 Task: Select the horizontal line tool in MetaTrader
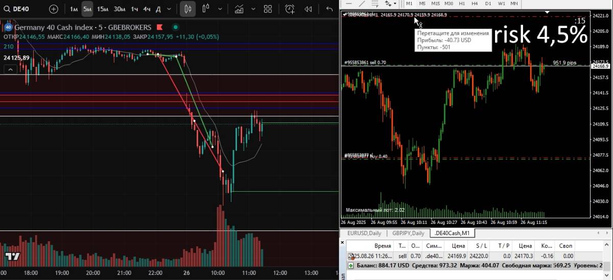[349, 3]
